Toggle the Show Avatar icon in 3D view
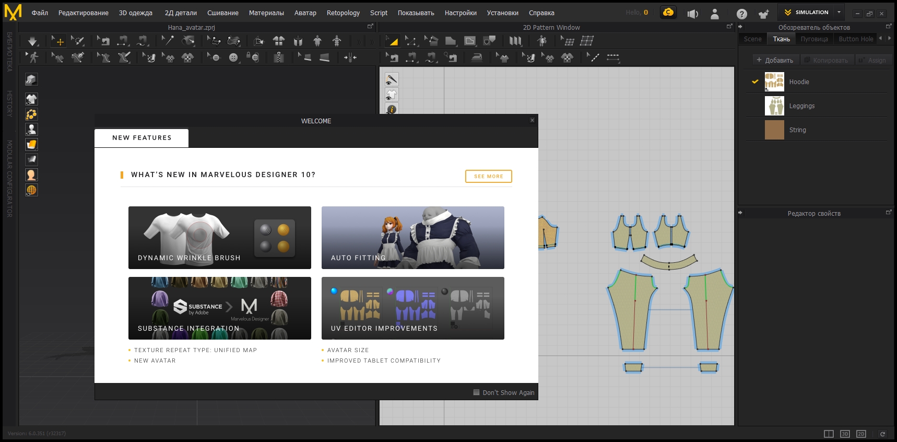 [31, 129]
